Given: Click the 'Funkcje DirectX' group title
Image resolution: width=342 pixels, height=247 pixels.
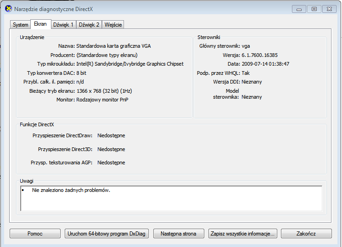Looking at the screenshot, I should click(37, 124).
